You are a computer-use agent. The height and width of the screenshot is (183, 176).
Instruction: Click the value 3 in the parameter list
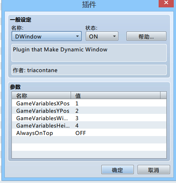(x=77, y=118)
